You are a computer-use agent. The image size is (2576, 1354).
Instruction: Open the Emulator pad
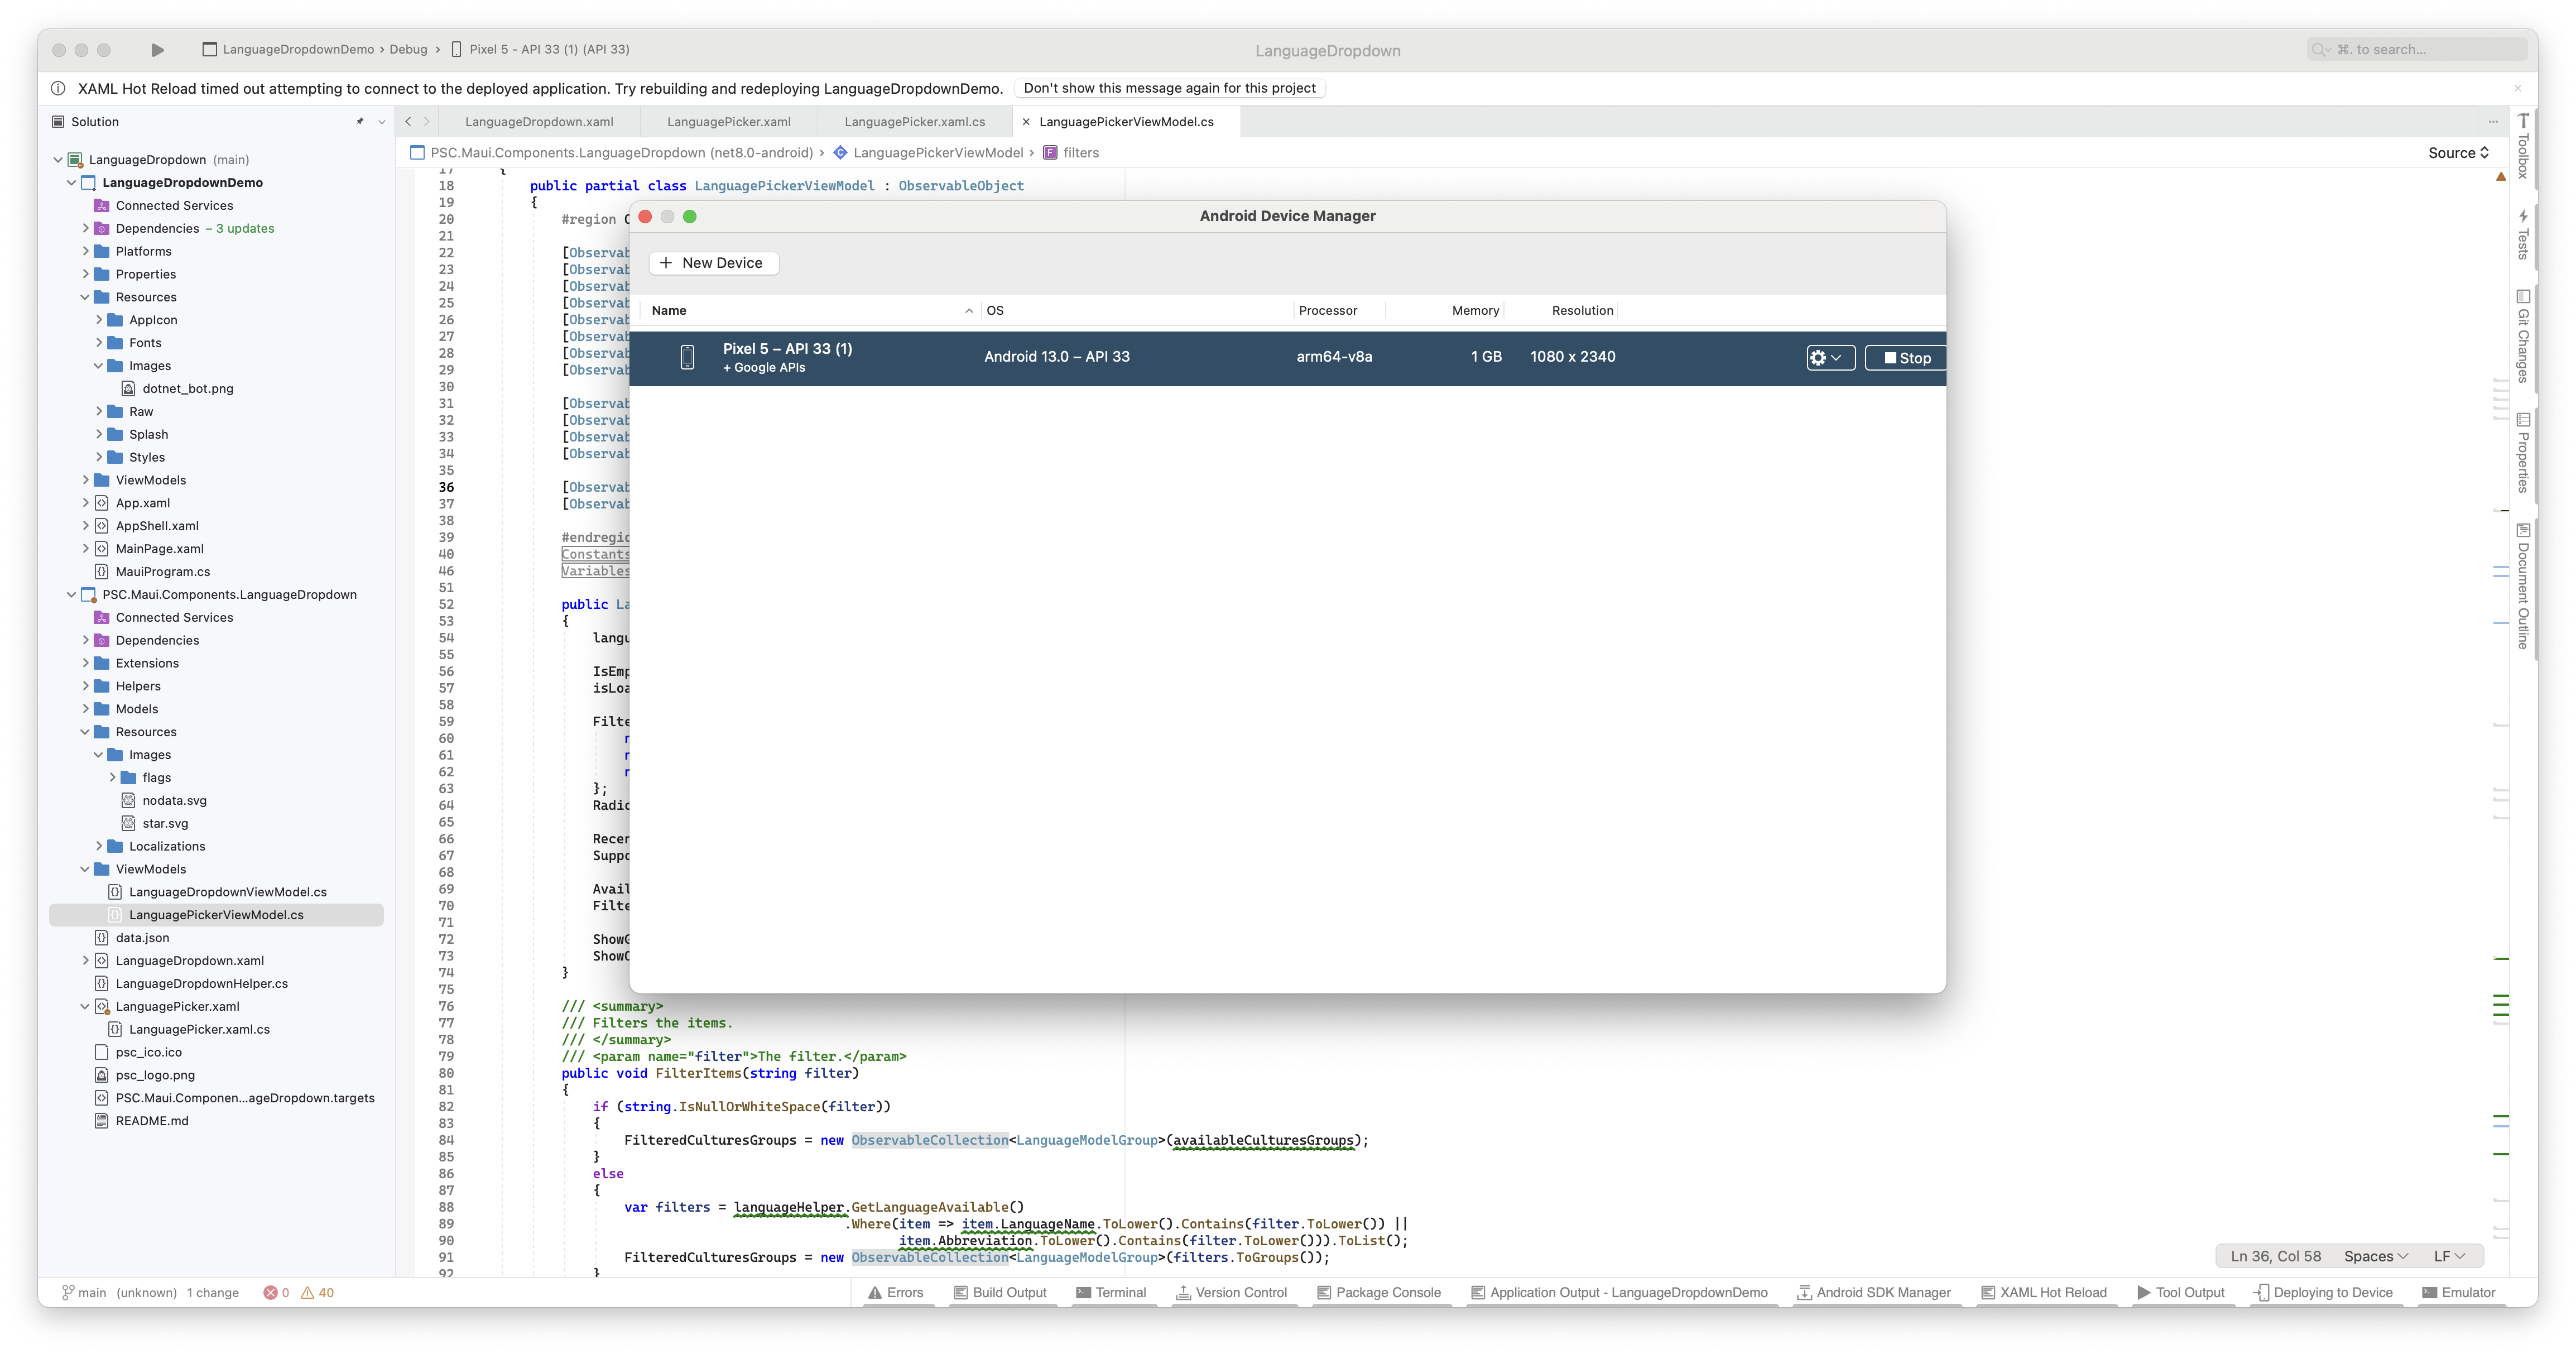tap(2459, 1292)
